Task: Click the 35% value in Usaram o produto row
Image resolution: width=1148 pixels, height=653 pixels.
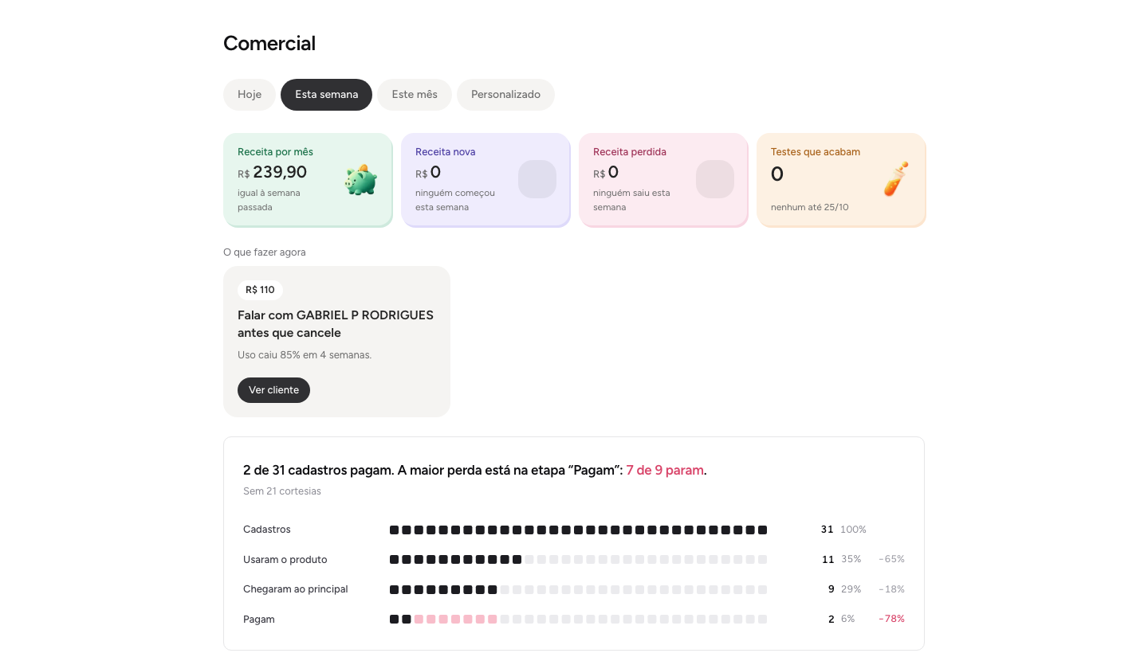Action: (x=851, y=559)
